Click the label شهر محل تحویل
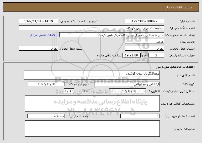202x143 pixels. coord(71,49)
